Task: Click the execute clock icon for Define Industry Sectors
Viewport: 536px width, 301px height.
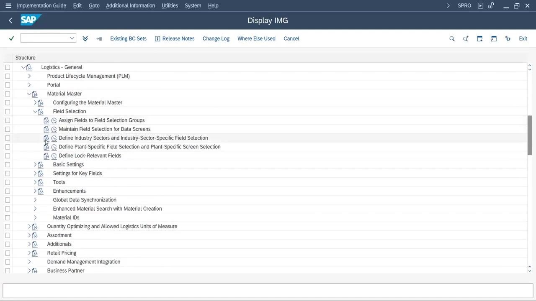Action: point(54,138)
